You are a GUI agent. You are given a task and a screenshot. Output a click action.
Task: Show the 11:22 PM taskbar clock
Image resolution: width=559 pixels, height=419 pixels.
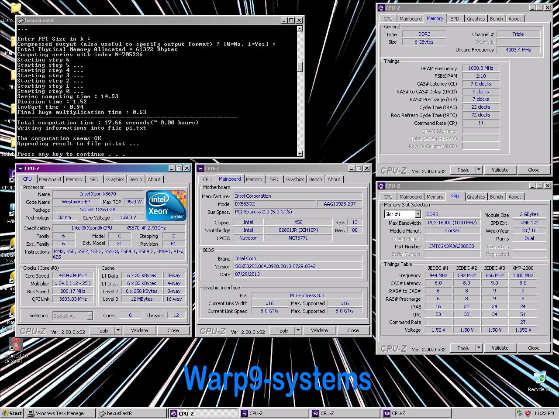(544, 413)
